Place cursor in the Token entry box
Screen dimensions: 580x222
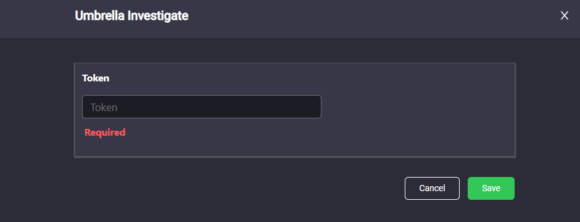point(202,107)
